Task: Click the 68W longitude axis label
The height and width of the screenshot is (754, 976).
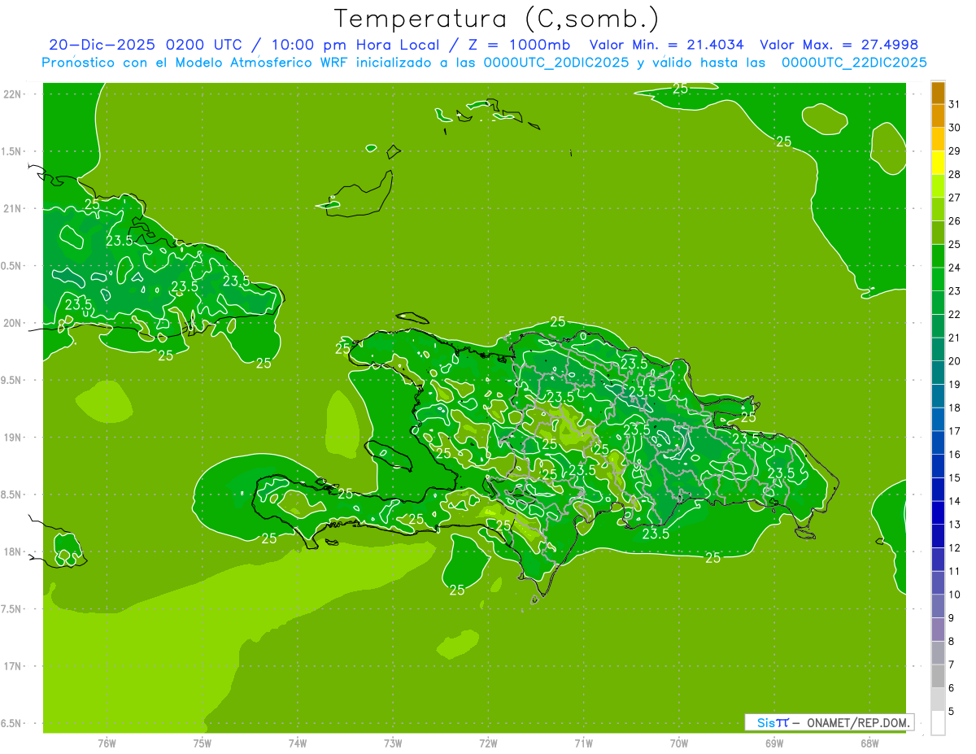Action: click(x=869, y=743)
